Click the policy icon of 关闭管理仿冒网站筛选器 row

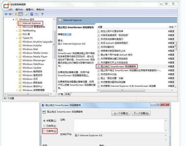(x=99, y=82)
